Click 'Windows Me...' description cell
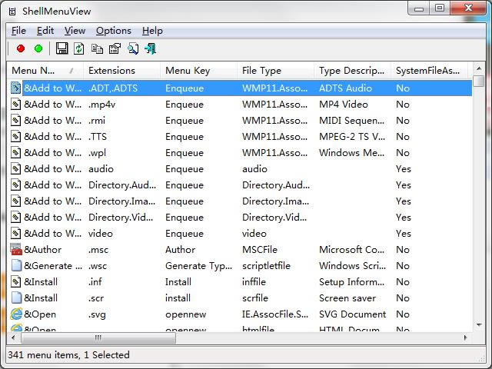 coord(352,153)
